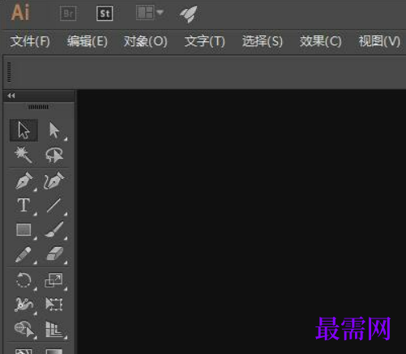The image size is (406, 354).
Task: Click the GPU performance rocket icon
Action: click(x=189, y=14)
